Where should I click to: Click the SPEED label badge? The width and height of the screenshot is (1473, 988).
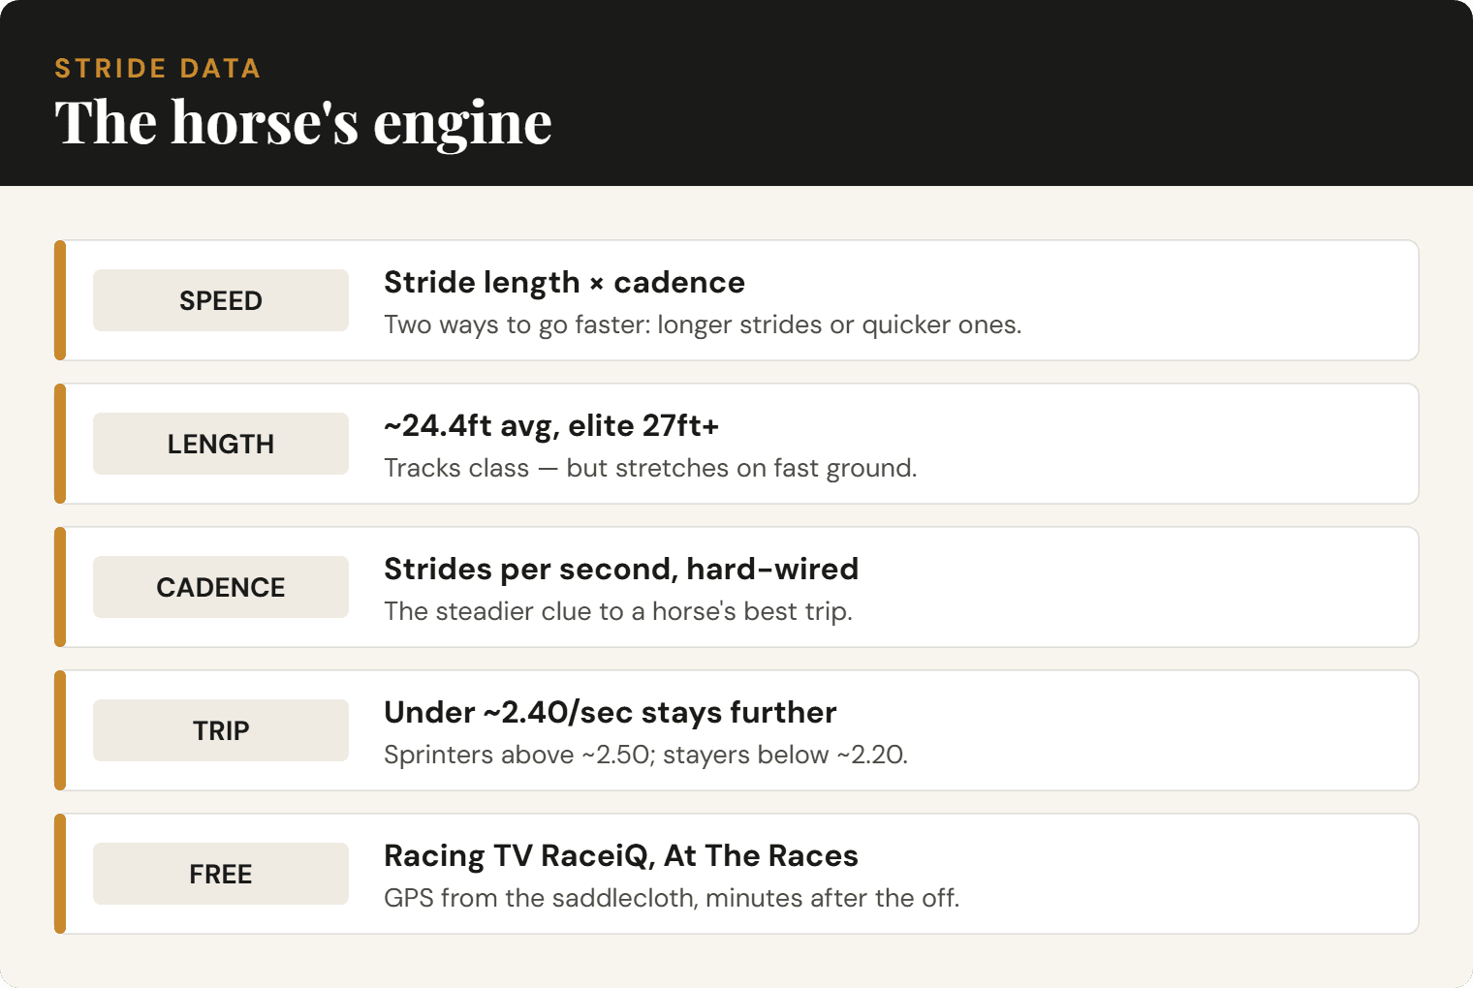pyautogui.click(x=221, y=300)
